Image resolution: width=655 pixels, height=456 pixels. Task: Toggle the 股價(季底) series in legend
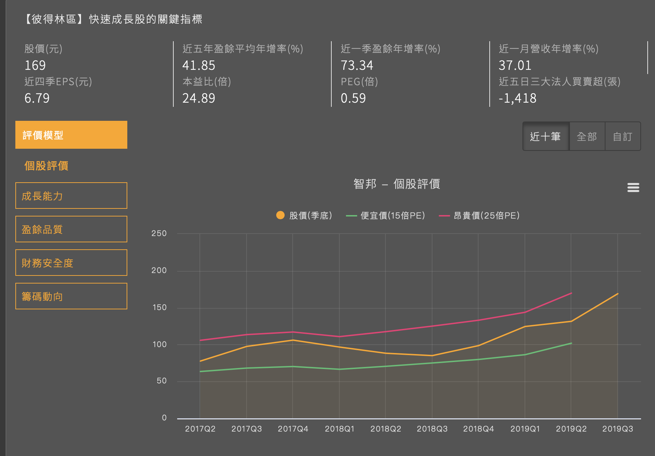(304, 215)
